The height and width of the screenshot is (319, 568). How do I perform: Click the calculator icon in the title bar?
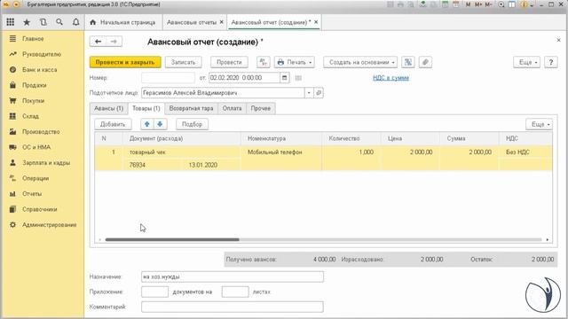coord(445,4)
